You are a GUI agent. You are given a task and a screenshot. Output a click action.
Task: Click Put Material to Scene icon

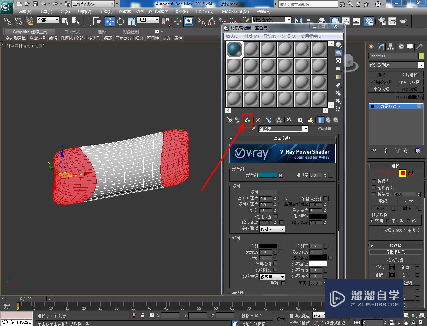237,120
